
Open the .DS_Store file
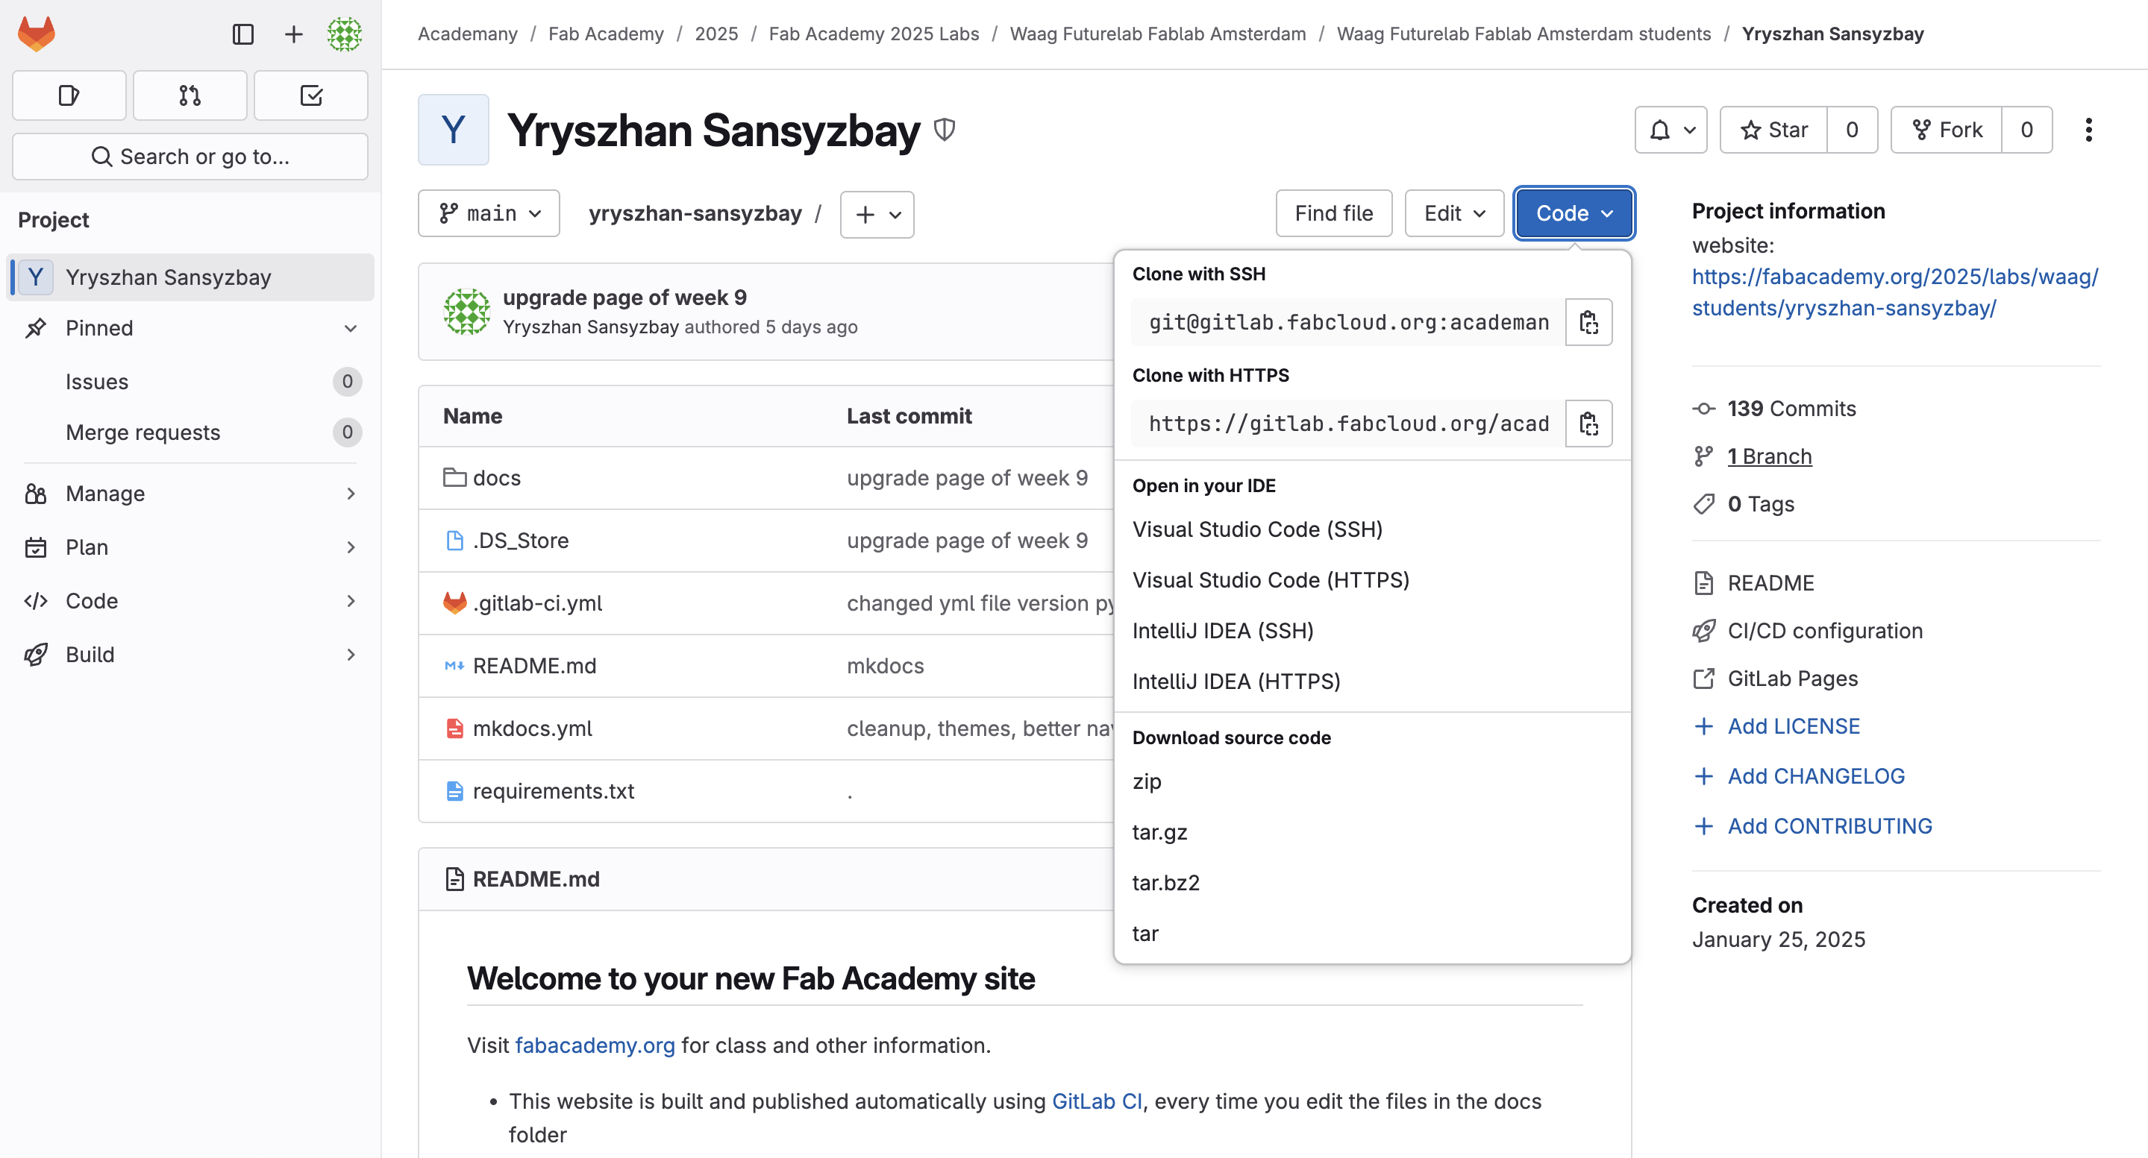(x=520, y=541)
